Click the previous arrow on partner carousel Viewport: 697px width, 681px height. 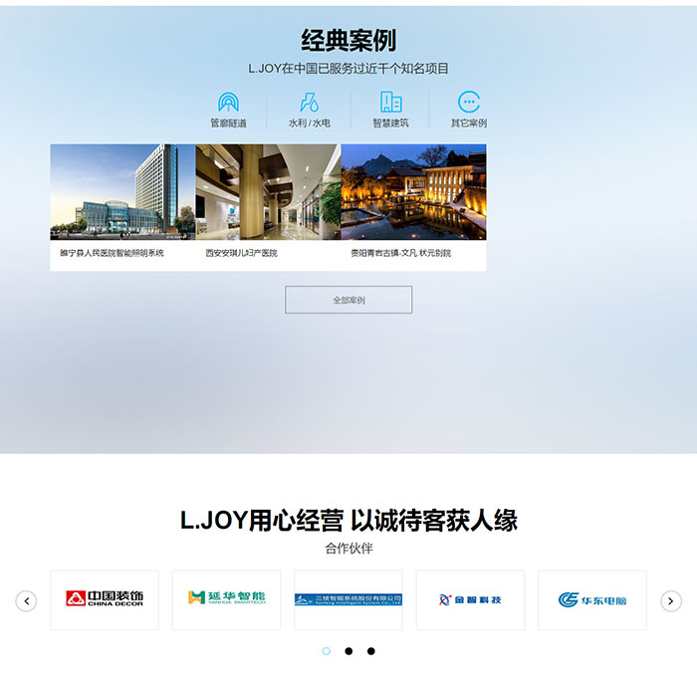pyautogui.click(x=27, y=600)
